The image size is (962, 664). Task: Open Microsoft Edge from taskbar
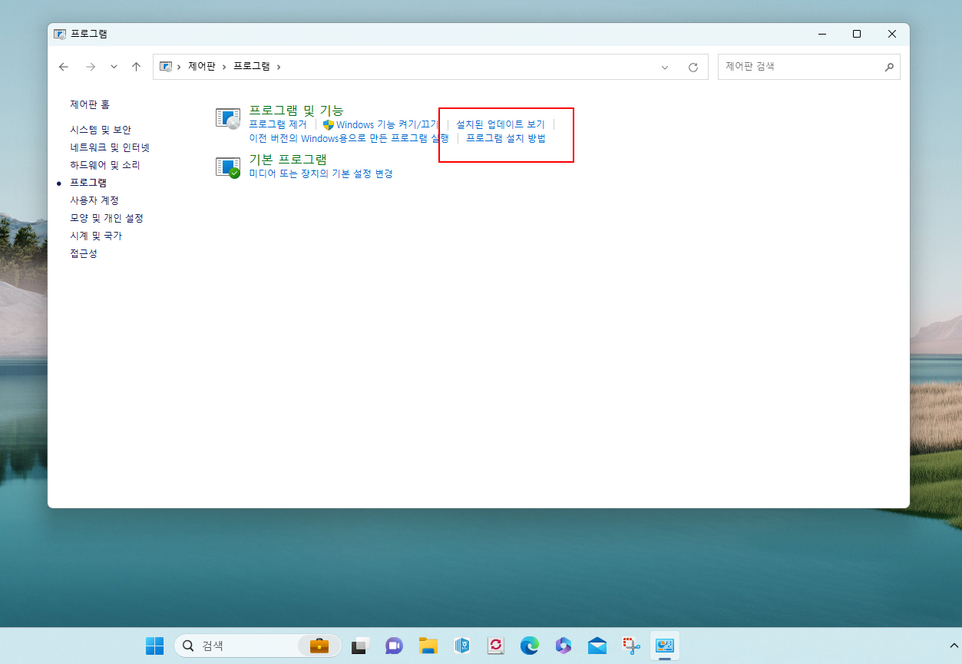coord(530,646)
